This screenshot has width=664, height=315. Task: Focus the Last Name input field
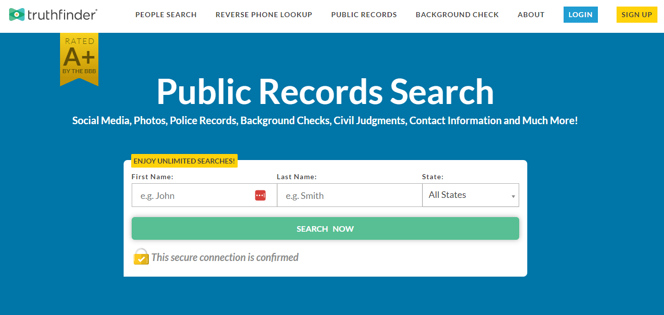[350, 195]
